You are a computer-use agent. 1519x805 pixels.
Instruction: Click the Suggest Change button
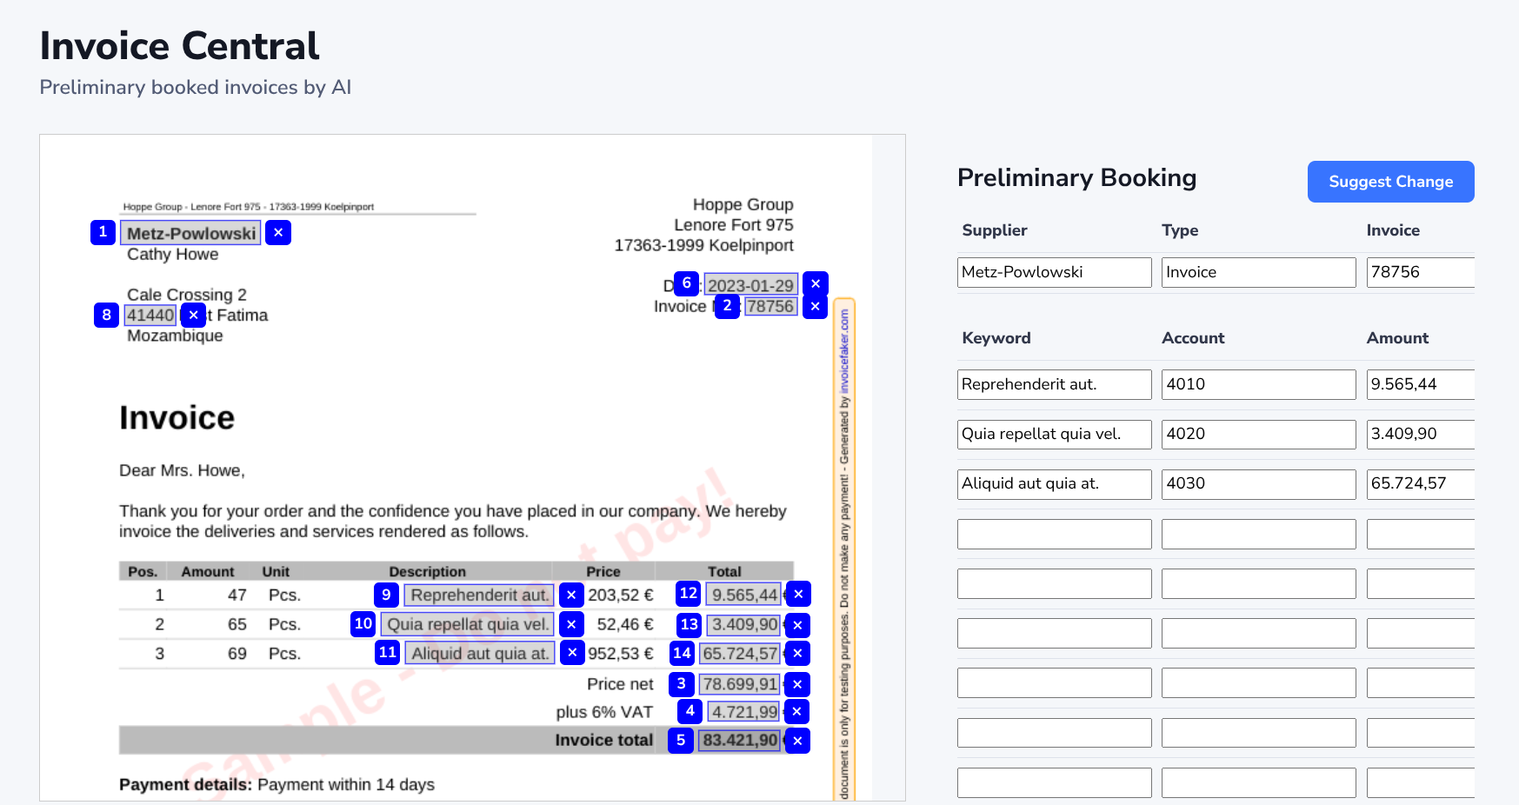(x=1390, y=182)
